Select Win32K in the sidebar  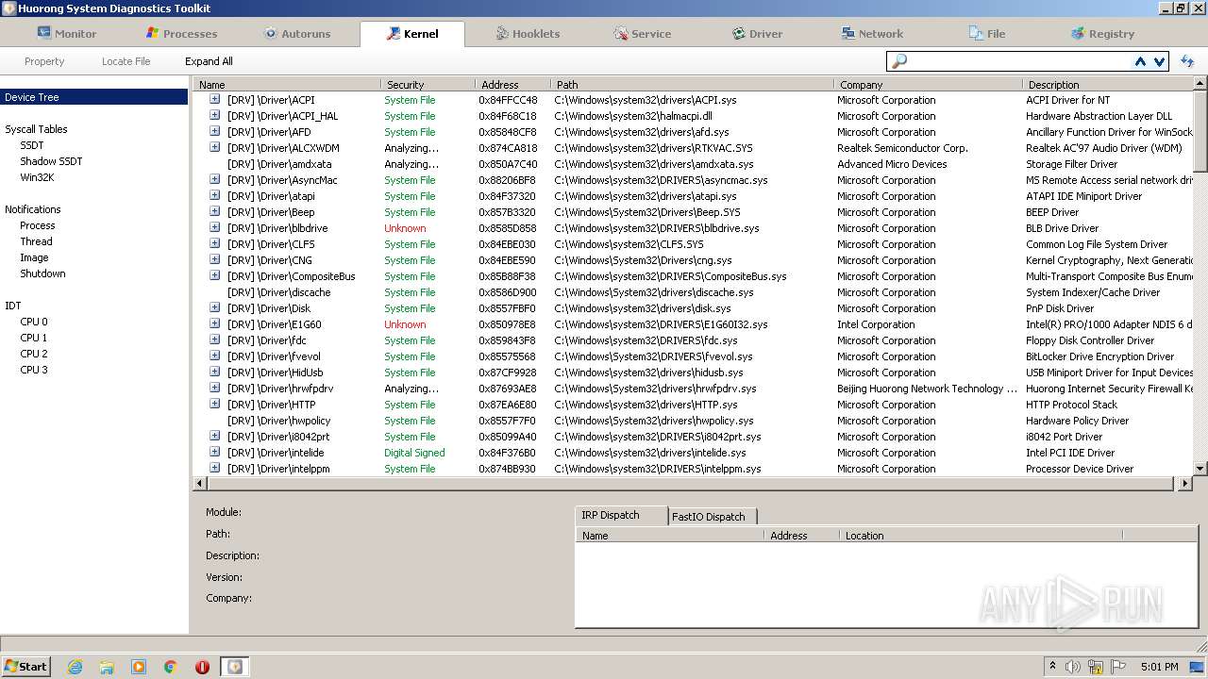(x=37, y=177)
